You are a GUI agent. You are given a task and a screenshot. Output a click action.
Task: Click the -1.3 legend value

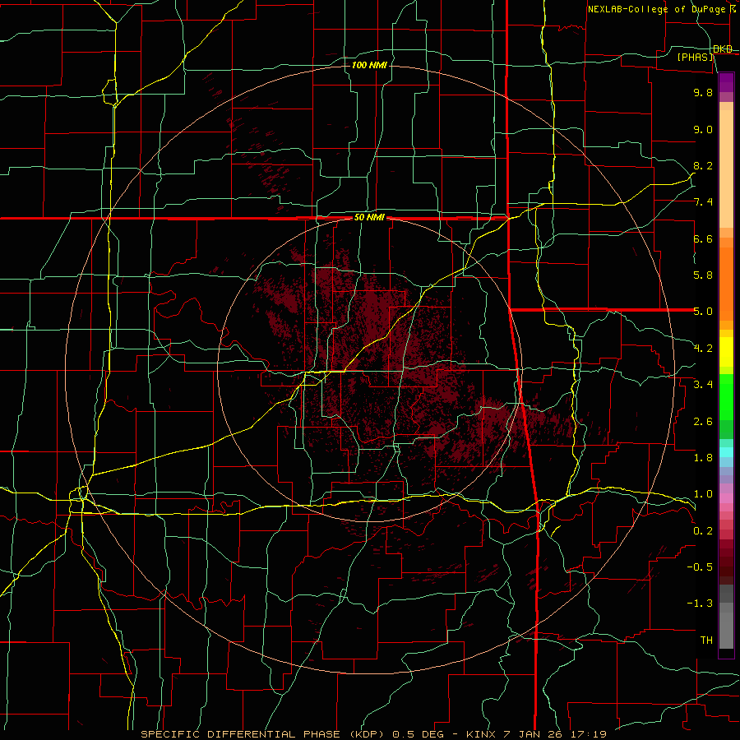[x=700, y=604]
